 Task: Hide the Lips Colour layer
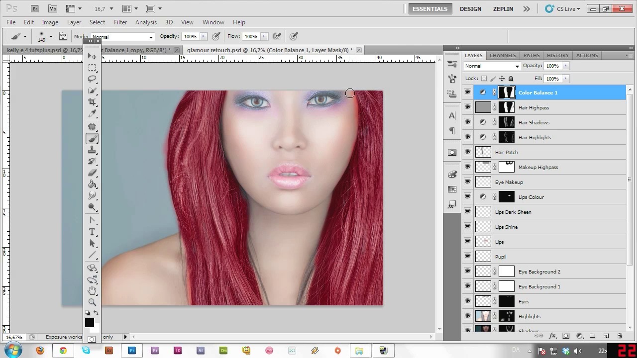point(467,197)
